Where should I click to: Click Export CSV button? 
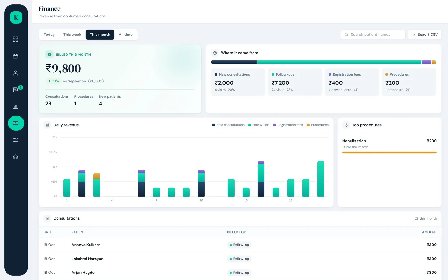coord(425,35)
